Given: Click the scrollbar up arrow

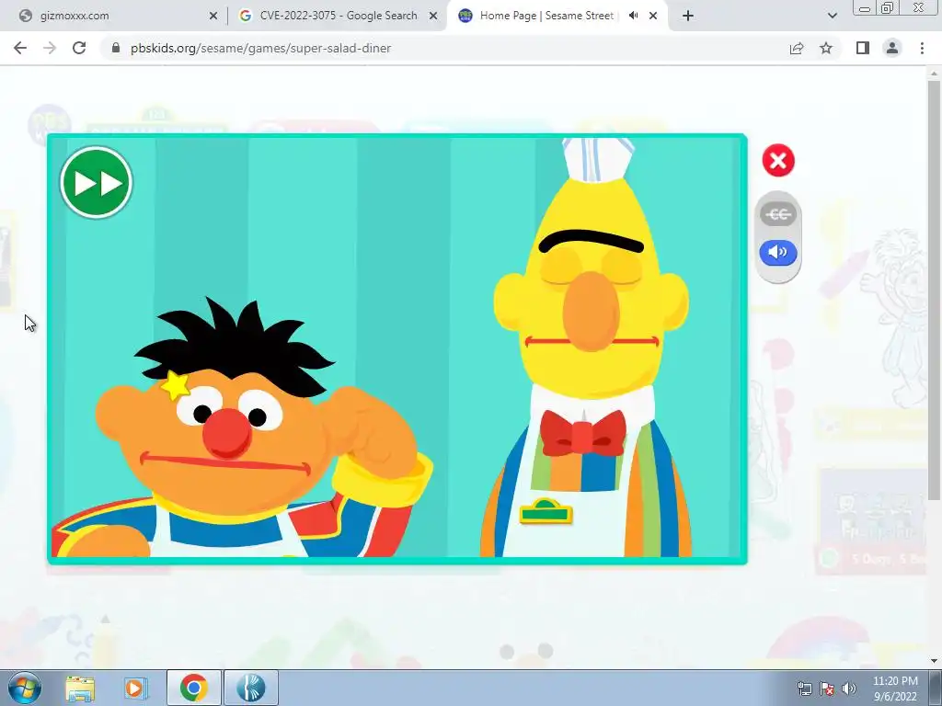Looking at the screenshot, I should pyautogui.click(x=934, y=74).
